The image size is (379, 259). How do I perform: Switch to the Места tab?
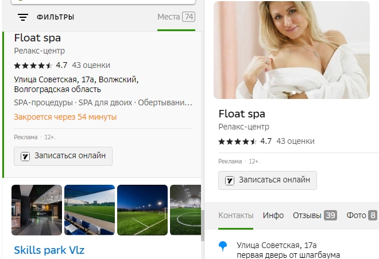176,17
